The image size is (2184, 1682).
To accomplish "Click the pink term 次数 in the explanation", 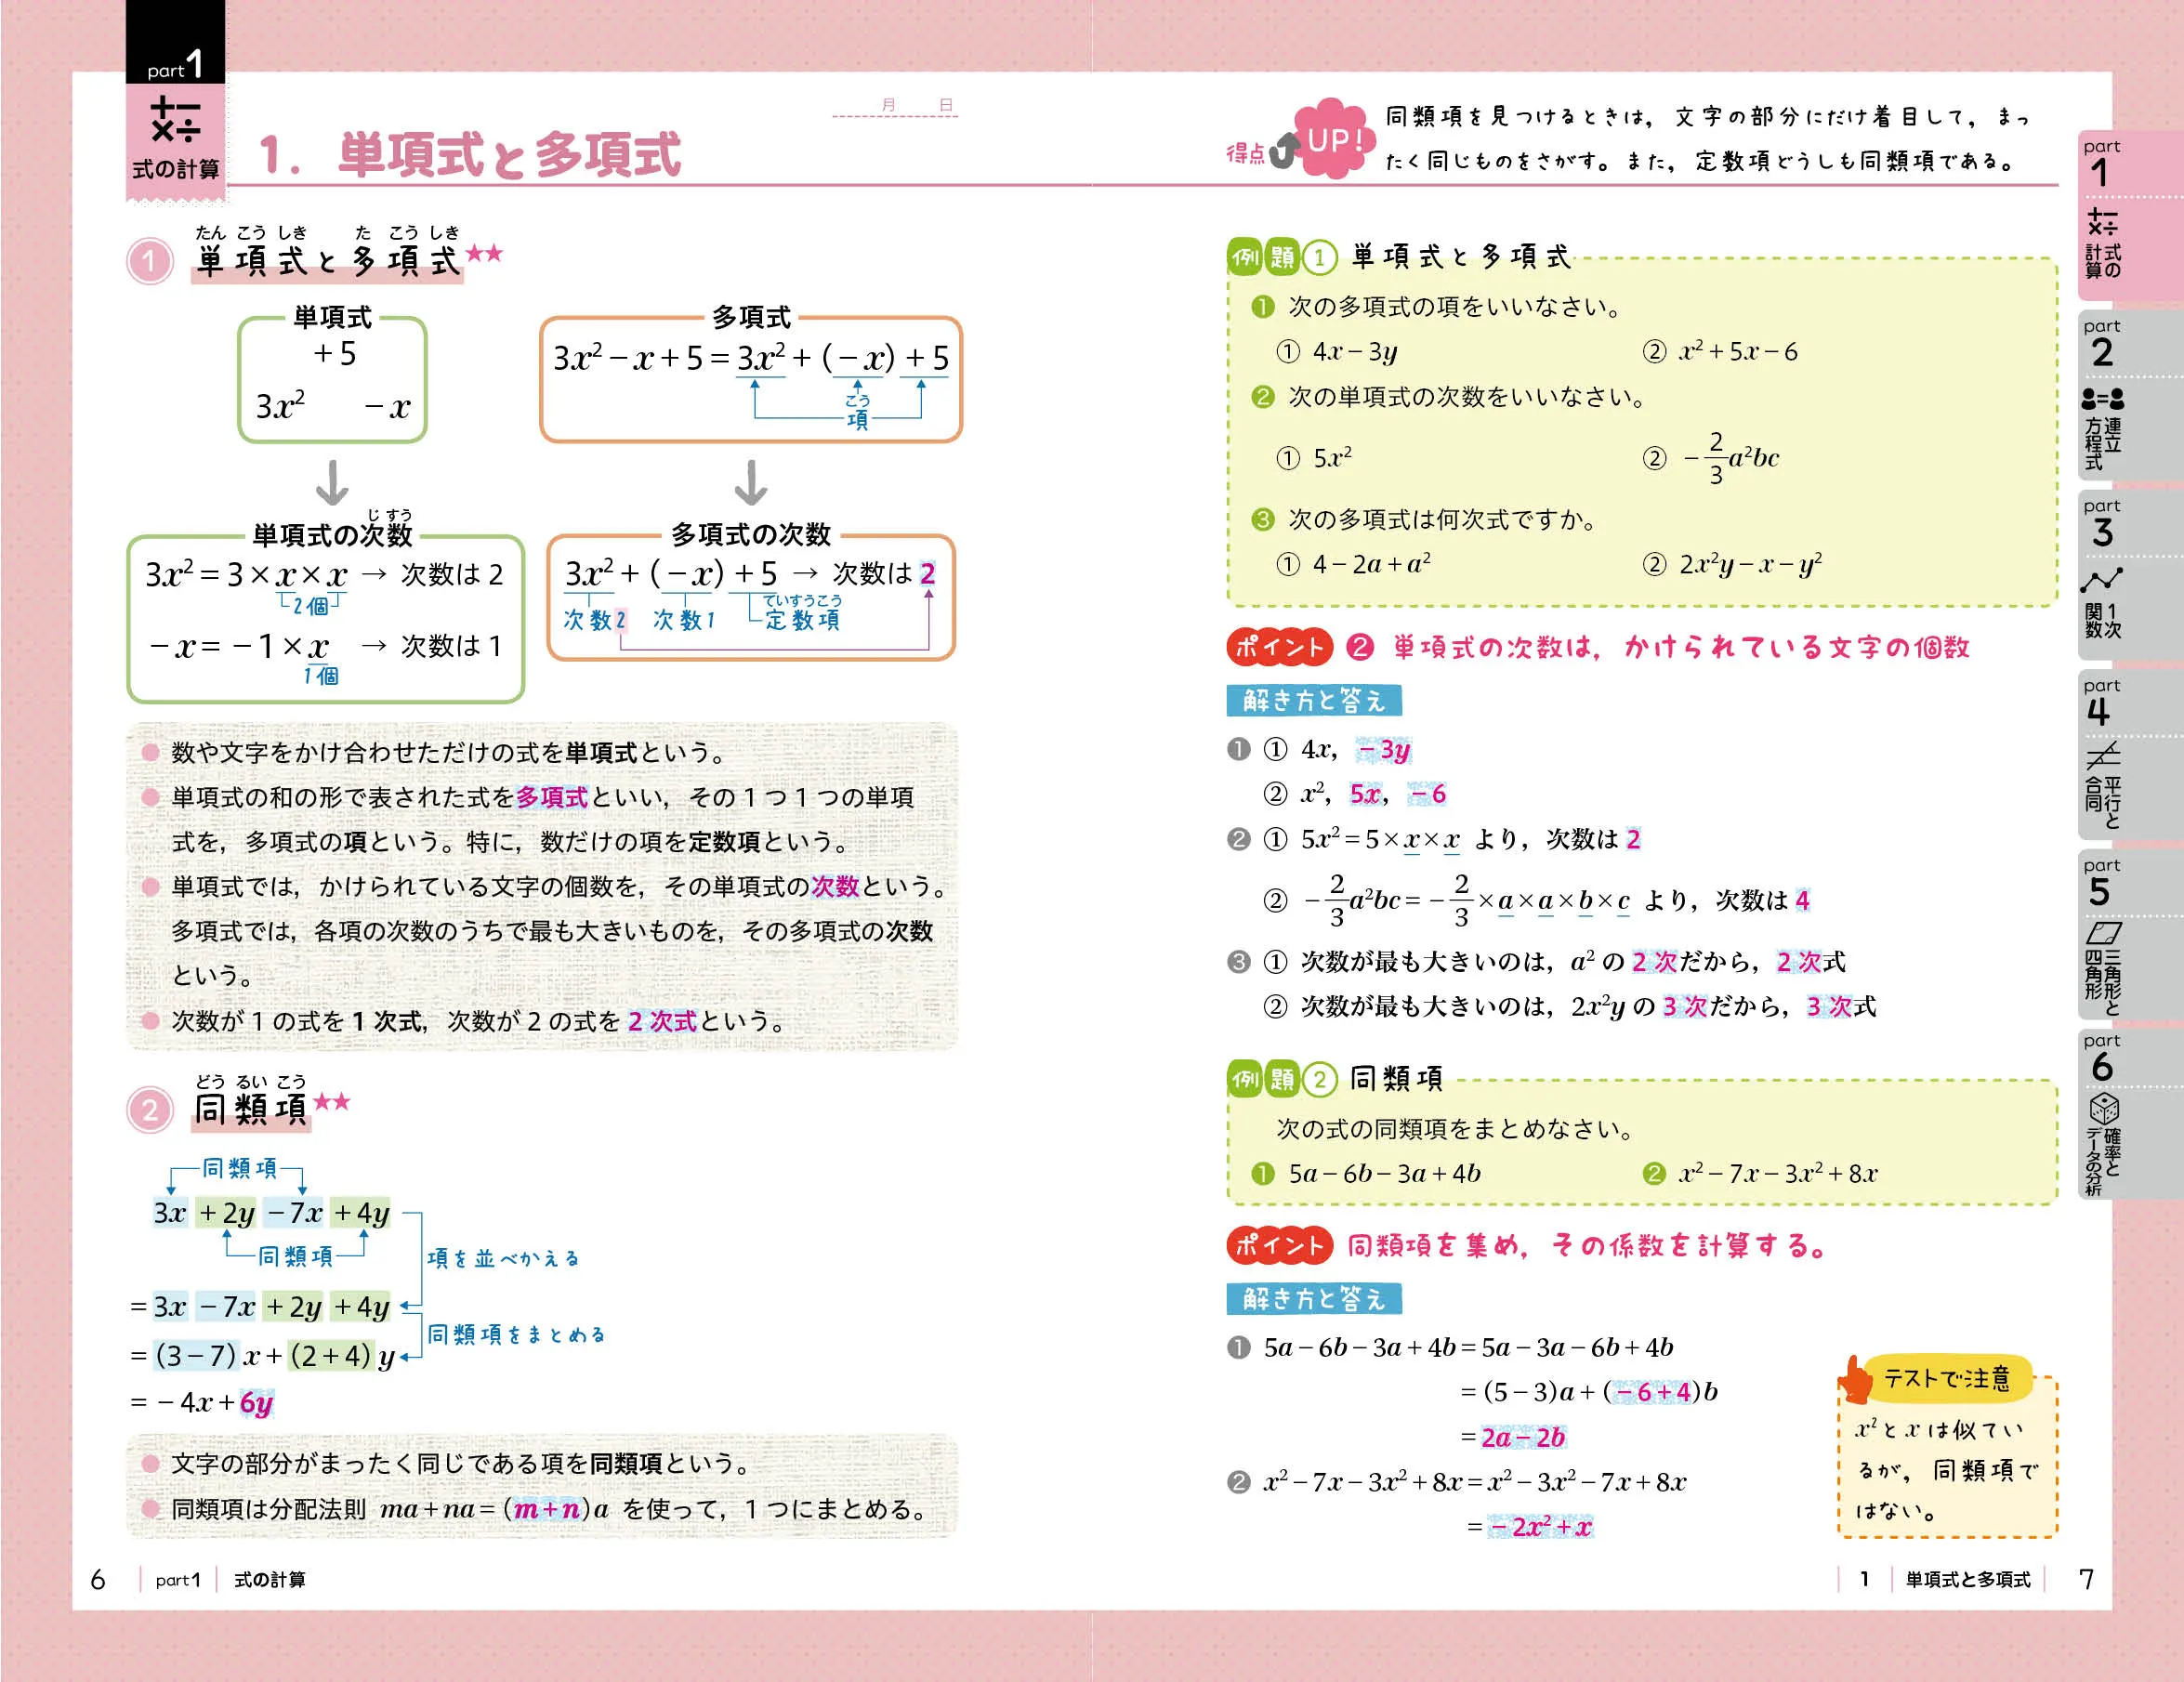I will point(835,886).
